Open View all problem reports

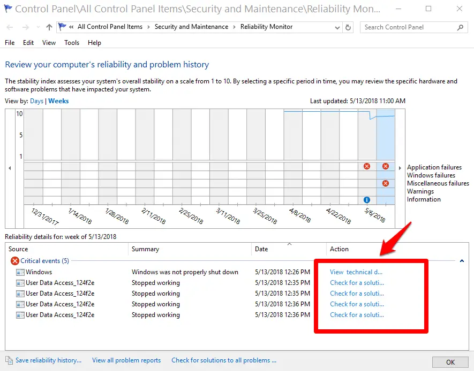tap(126, 360)
